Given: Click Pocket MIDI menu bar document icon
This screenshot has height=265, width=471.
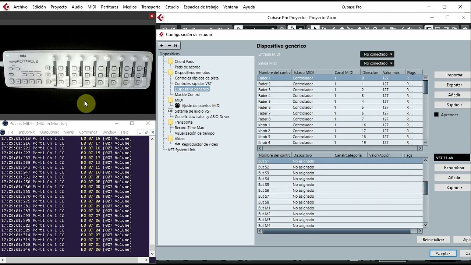Looking at the screenshot, I should [3, 132].
